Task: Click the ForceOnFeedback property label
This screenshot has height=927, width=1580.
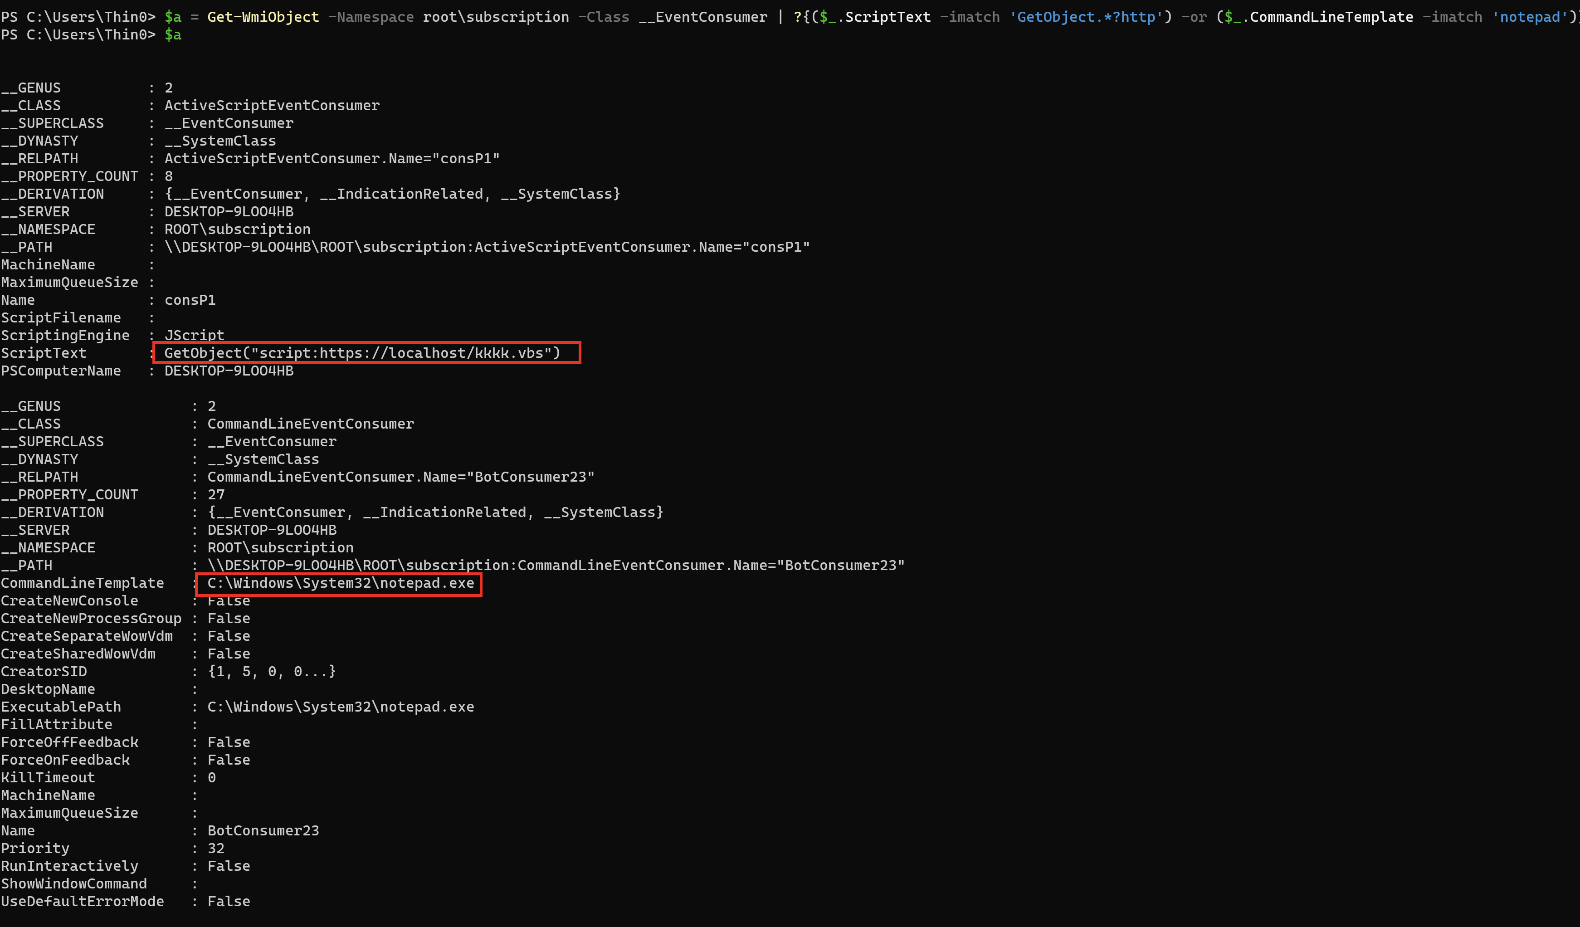Action: [x=65, y=760]
